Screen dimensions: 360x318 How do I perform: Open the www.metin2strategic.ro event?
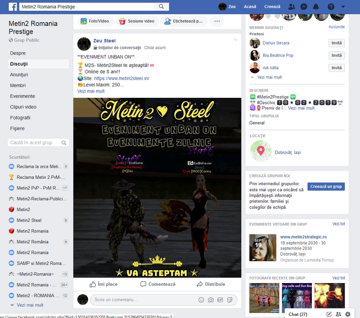click(x=303, y=237)
